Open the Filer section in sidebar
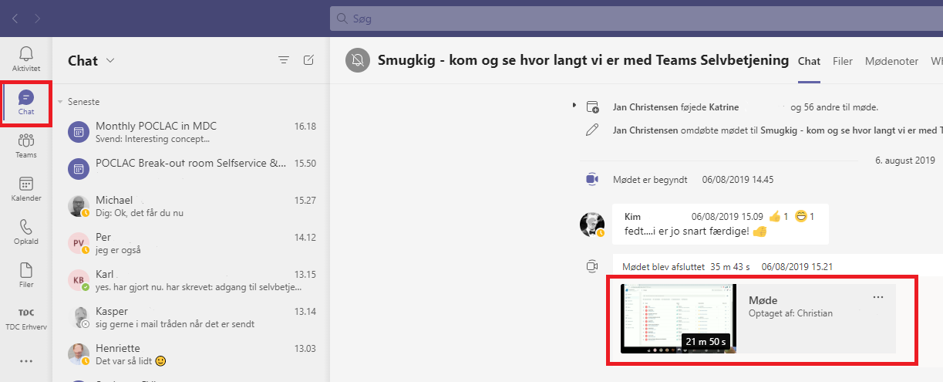Viewport: 943px width, 382px height. [x=26, y=276]
